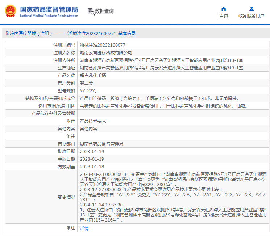Image resolution: width=270 pixels, height=236 pixels.
Task: Click the 政务服务门户 user icon
Action: [252, 9]
